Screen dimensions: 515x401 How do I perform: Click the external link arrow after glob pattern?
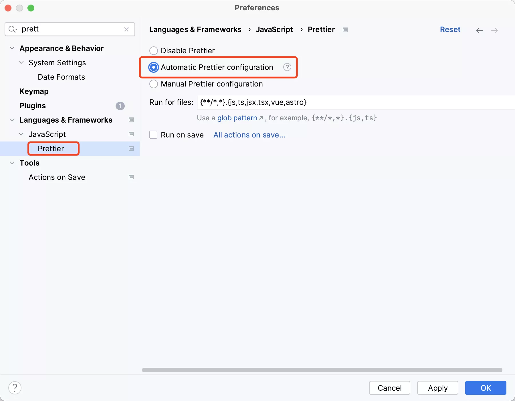click(261, 118)
